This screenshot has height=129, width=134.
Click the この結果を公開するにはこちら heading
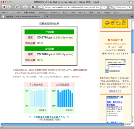pyautogui.click(x=49, y=117)
